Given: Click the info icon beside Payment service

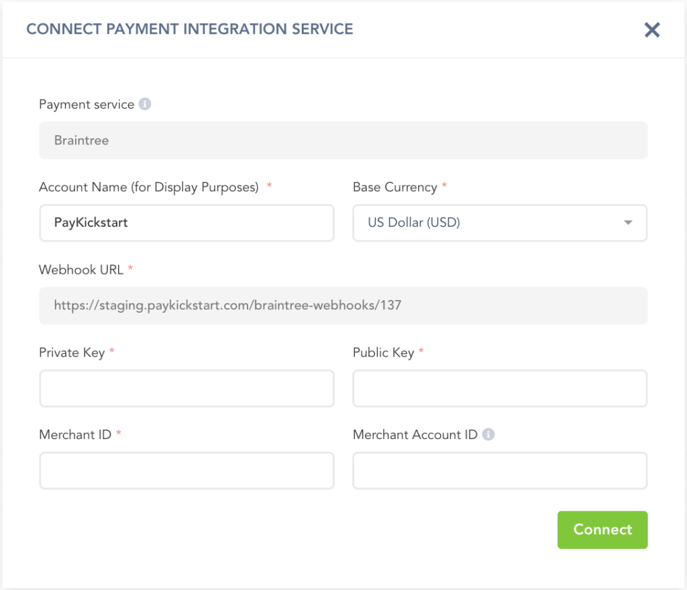Looking at the screenshot, I should click(145, 105).
